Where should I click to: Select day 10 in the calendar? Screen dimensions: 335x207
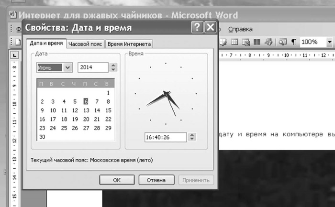point(53,110)
